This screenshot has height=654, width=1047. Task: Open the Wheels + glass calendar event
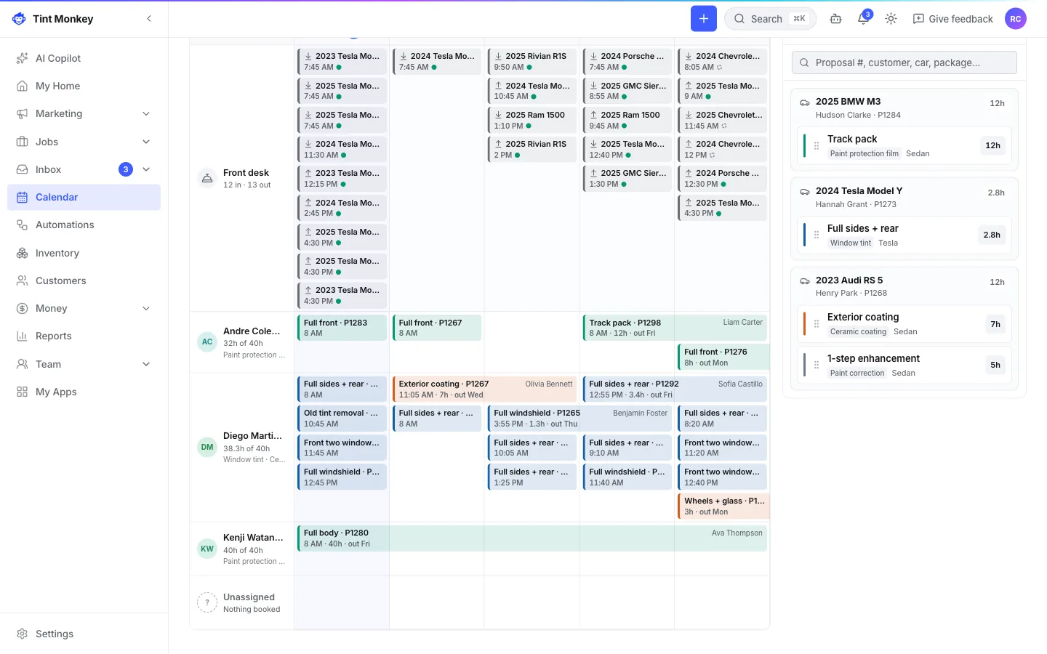pyautogui.click(x=723, y=506)
